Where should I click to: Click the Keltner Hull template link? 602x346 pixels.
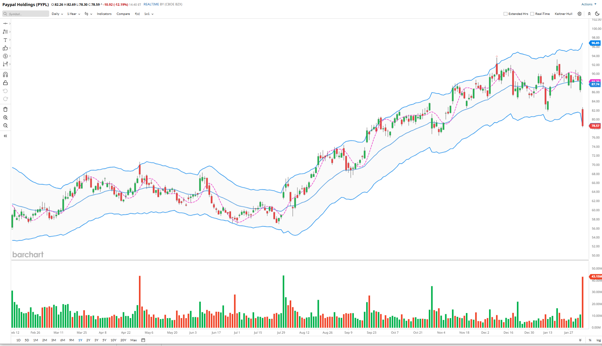(x=563, y=14)
